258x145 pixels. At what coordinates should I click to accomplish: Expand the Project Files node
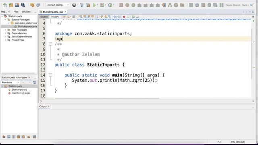(x=5, y=40)
